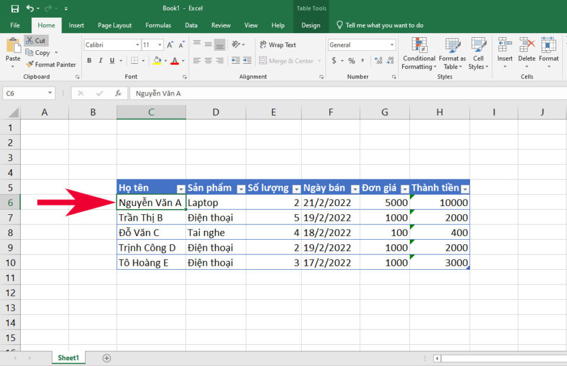Switch to the Design ribbon tab
The height and width of the screenshot is (366, 567).
tap(312, 25)
